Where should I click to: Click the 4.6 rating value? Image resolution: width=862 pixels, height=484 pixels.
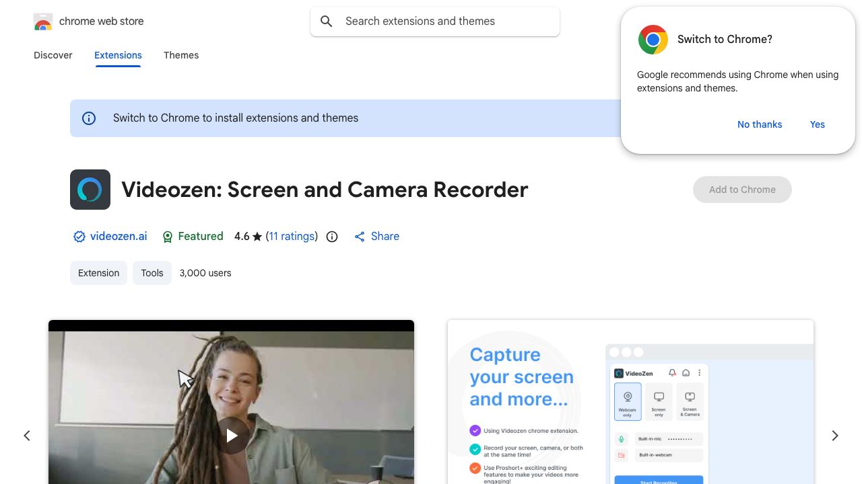[242, 237]
